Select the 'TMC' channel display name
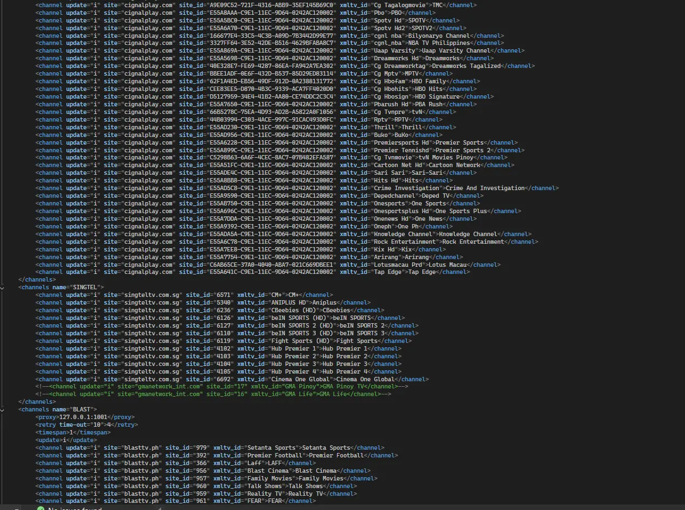Screen dimensions: 685x510 click(437, 5)
